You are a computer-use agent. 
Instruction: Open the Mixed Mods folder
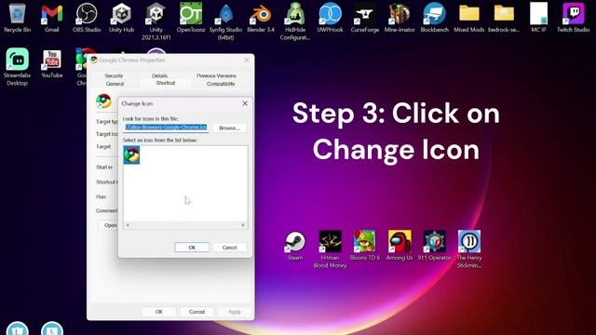click(x=469, y=18)
